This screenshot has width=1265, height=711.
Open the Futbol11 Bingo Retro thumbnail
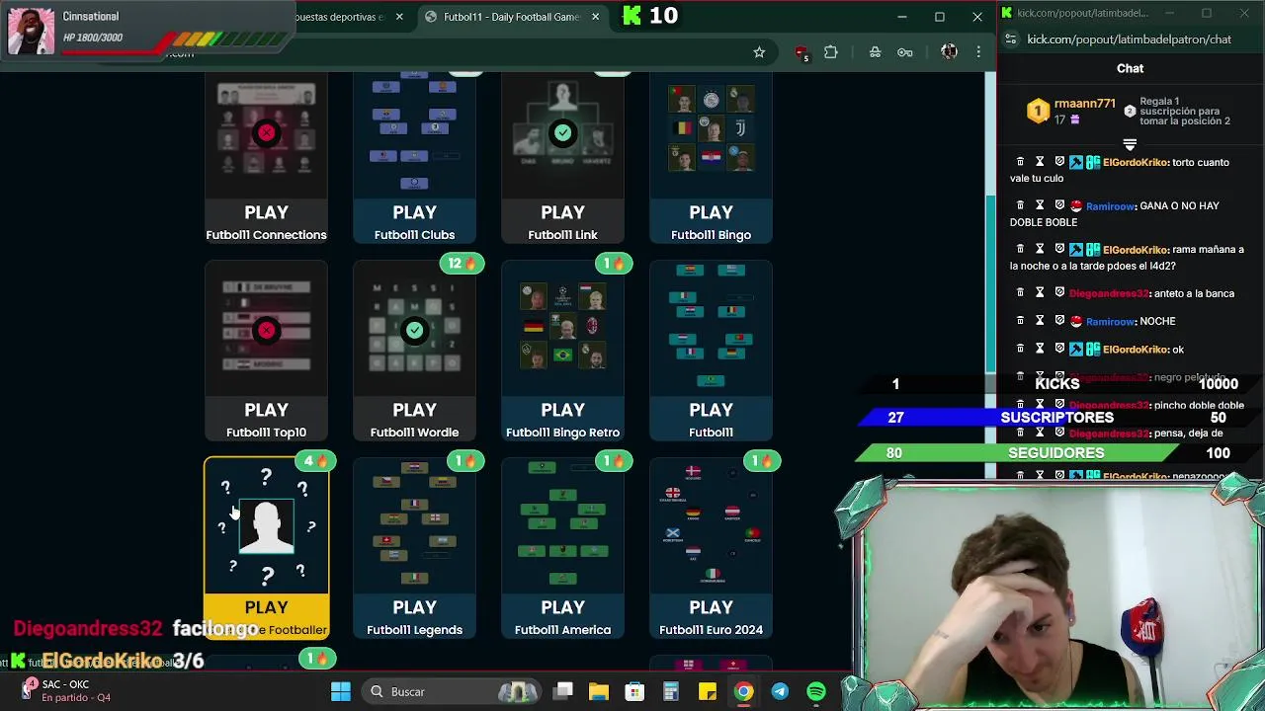pyautogui.click(x=562, y=329)
